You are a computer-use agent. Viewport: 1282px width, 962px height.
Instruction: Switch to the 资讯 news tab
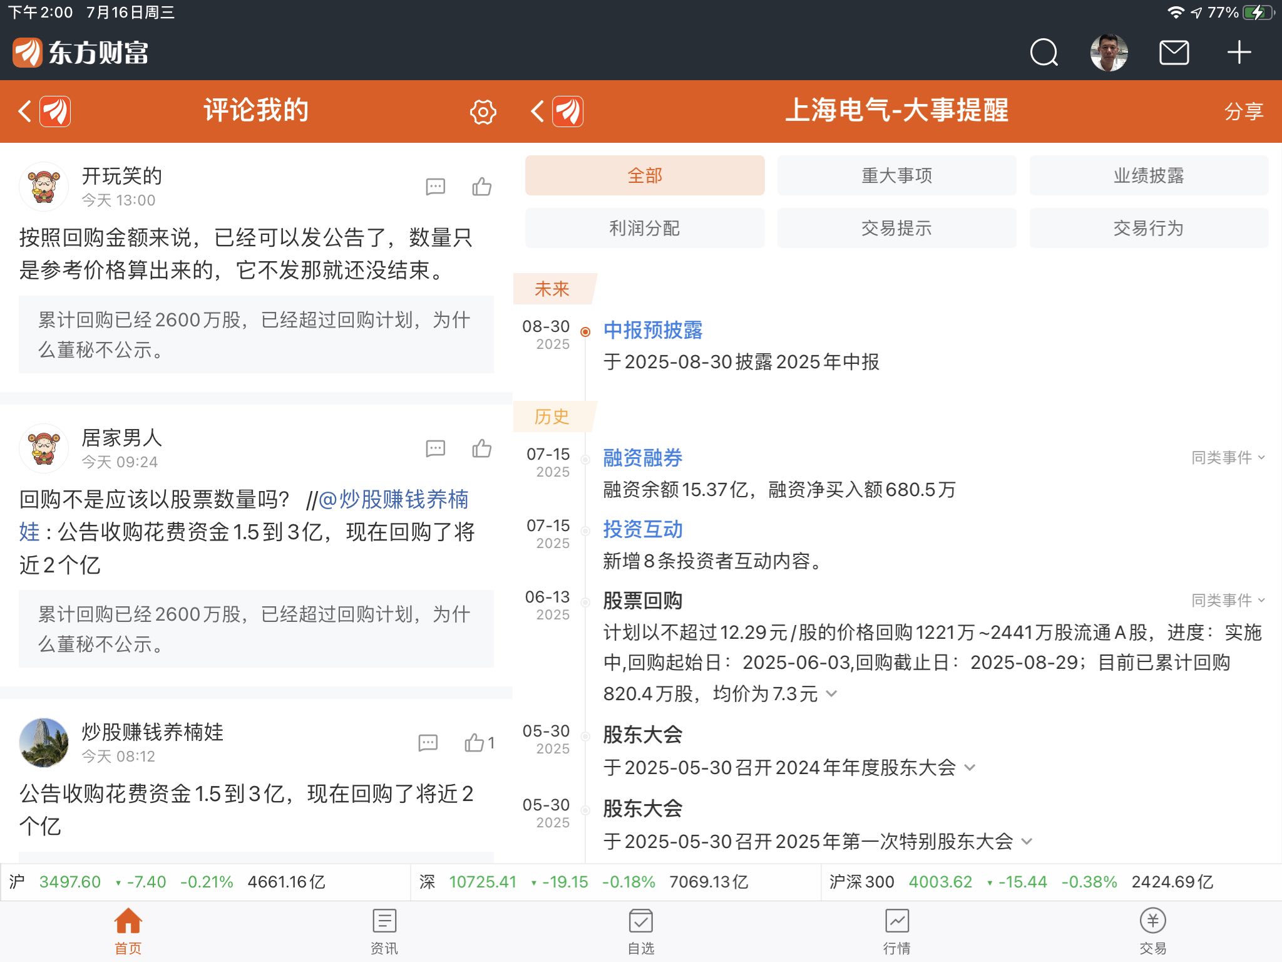tap(384, 931)
